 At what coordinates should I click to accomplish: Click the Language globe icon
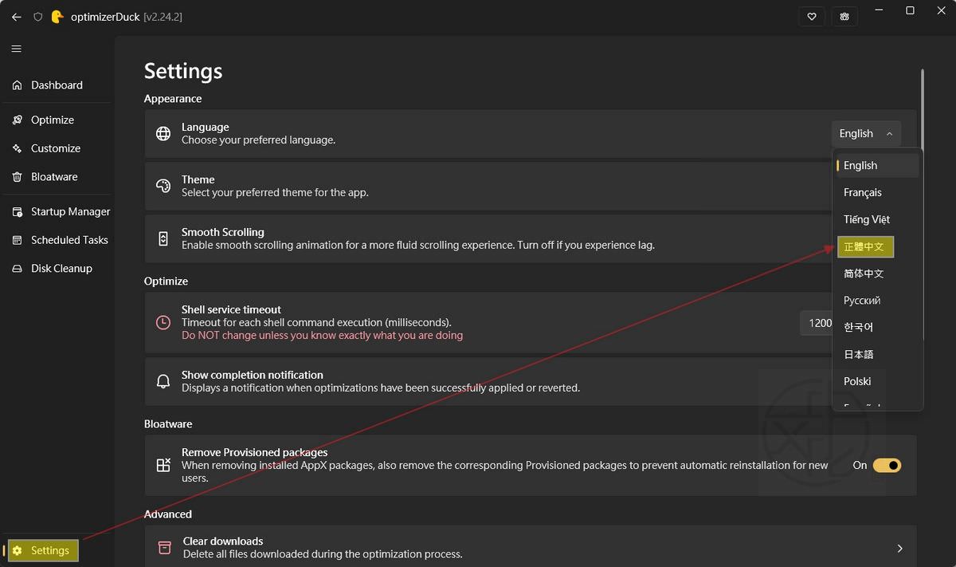163,133
